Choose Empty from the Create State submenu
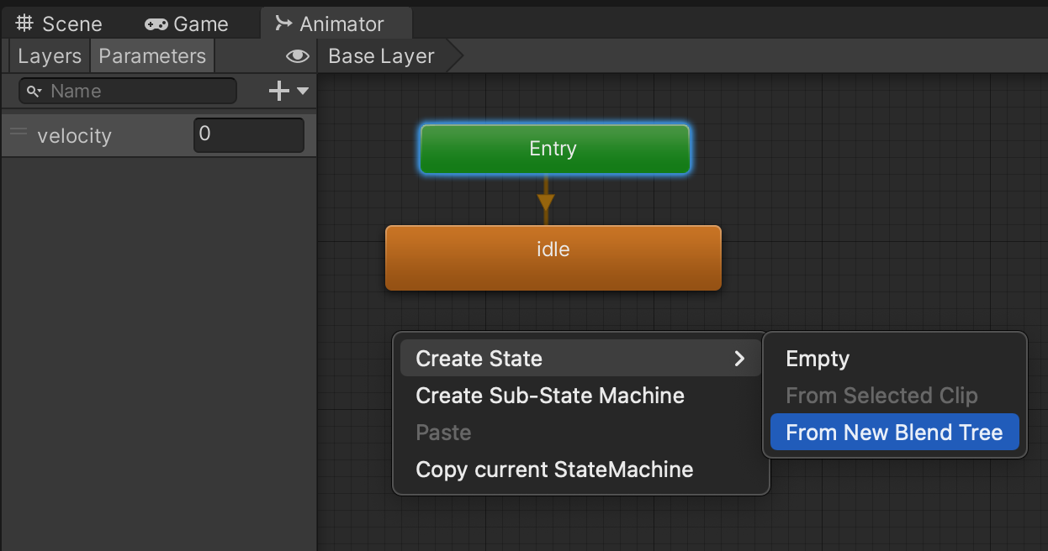 pos(818,359)
